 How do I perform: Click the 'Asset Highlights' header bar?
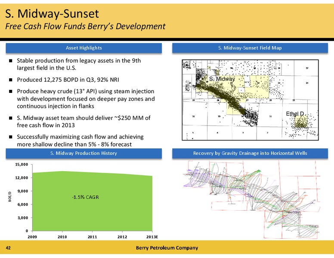[83, 48]
